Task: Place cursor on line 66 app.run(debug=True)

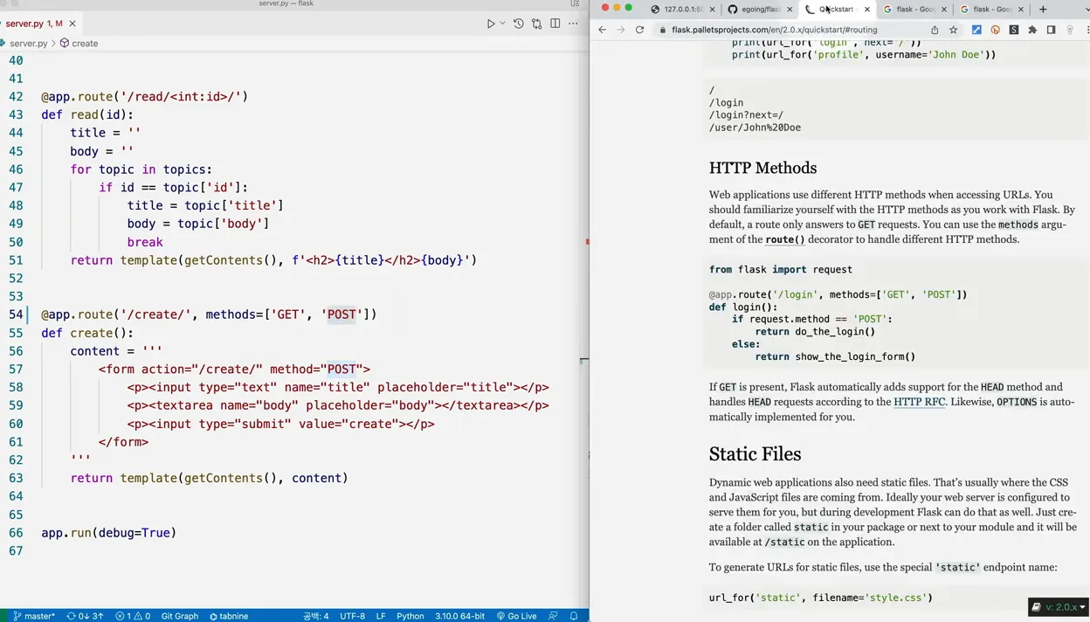Action: point(108,532)
